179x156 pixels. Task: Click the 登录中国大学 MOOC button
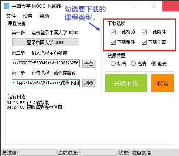[46, 43]
